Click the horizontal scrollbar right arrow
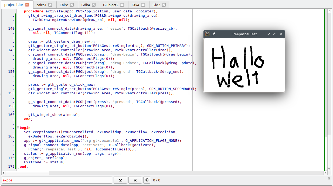The image size is (333, 186). (x=325, y=173)
